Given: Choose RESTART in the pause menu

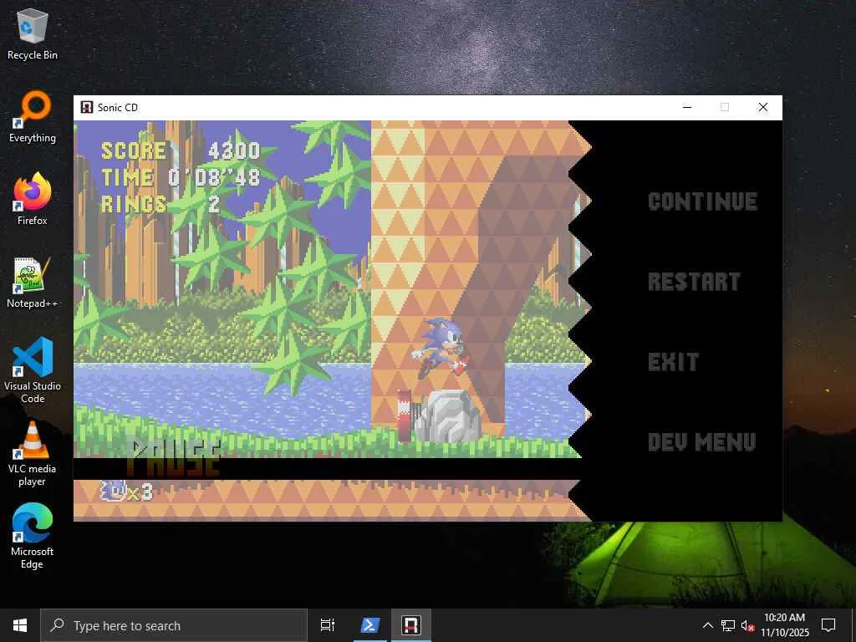Looking at the screenshot, I should [694, 282].
